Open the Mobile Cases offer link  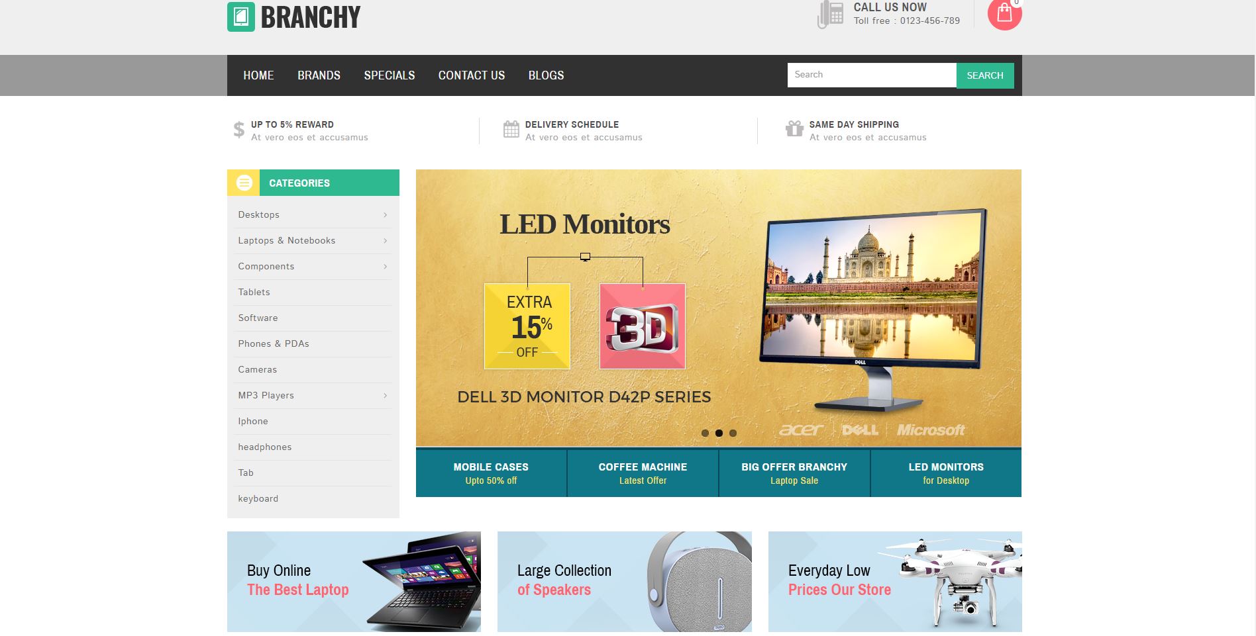tap(491, 473)
